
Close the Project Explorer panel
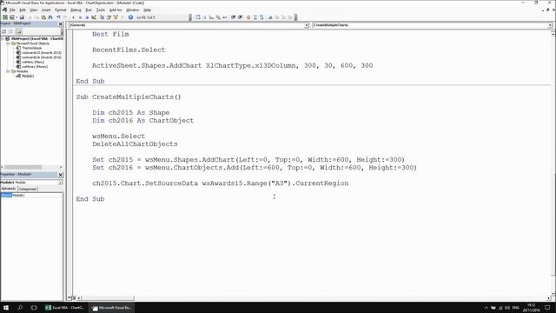click(60, 23)
